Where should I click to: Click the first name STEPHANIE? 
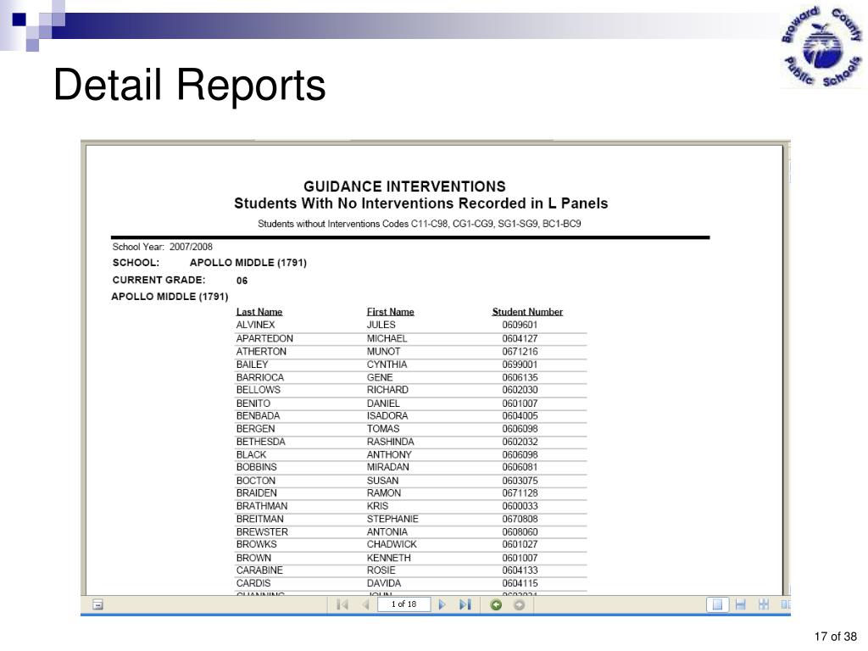[x=392, y=520]
